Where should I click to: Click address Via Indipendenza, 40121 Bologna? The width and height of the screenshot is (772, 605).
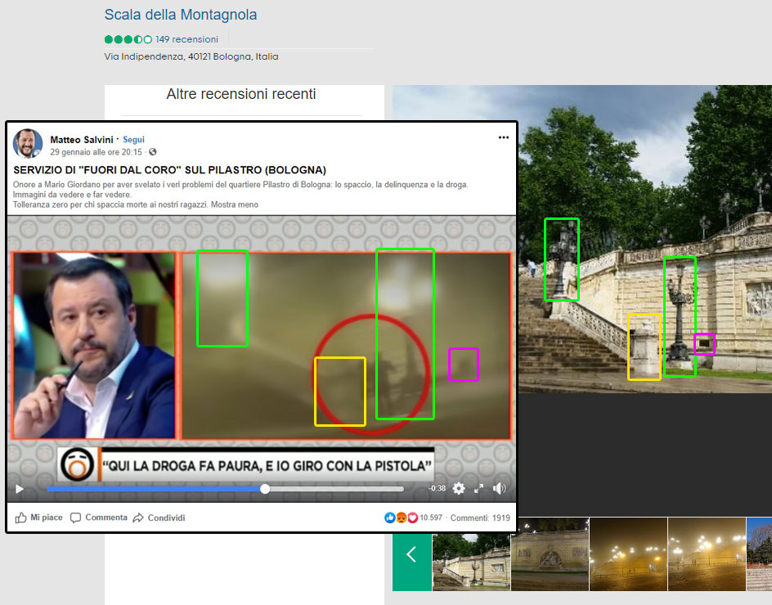click(x=191, y=56)
